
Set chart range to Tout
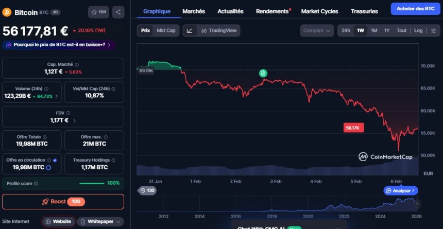(401, 30)
